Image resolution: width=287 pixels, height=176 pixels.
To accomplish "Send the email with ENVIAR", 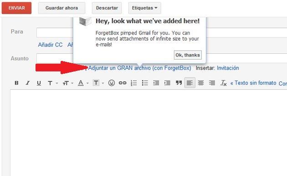I will pos(16,8).
